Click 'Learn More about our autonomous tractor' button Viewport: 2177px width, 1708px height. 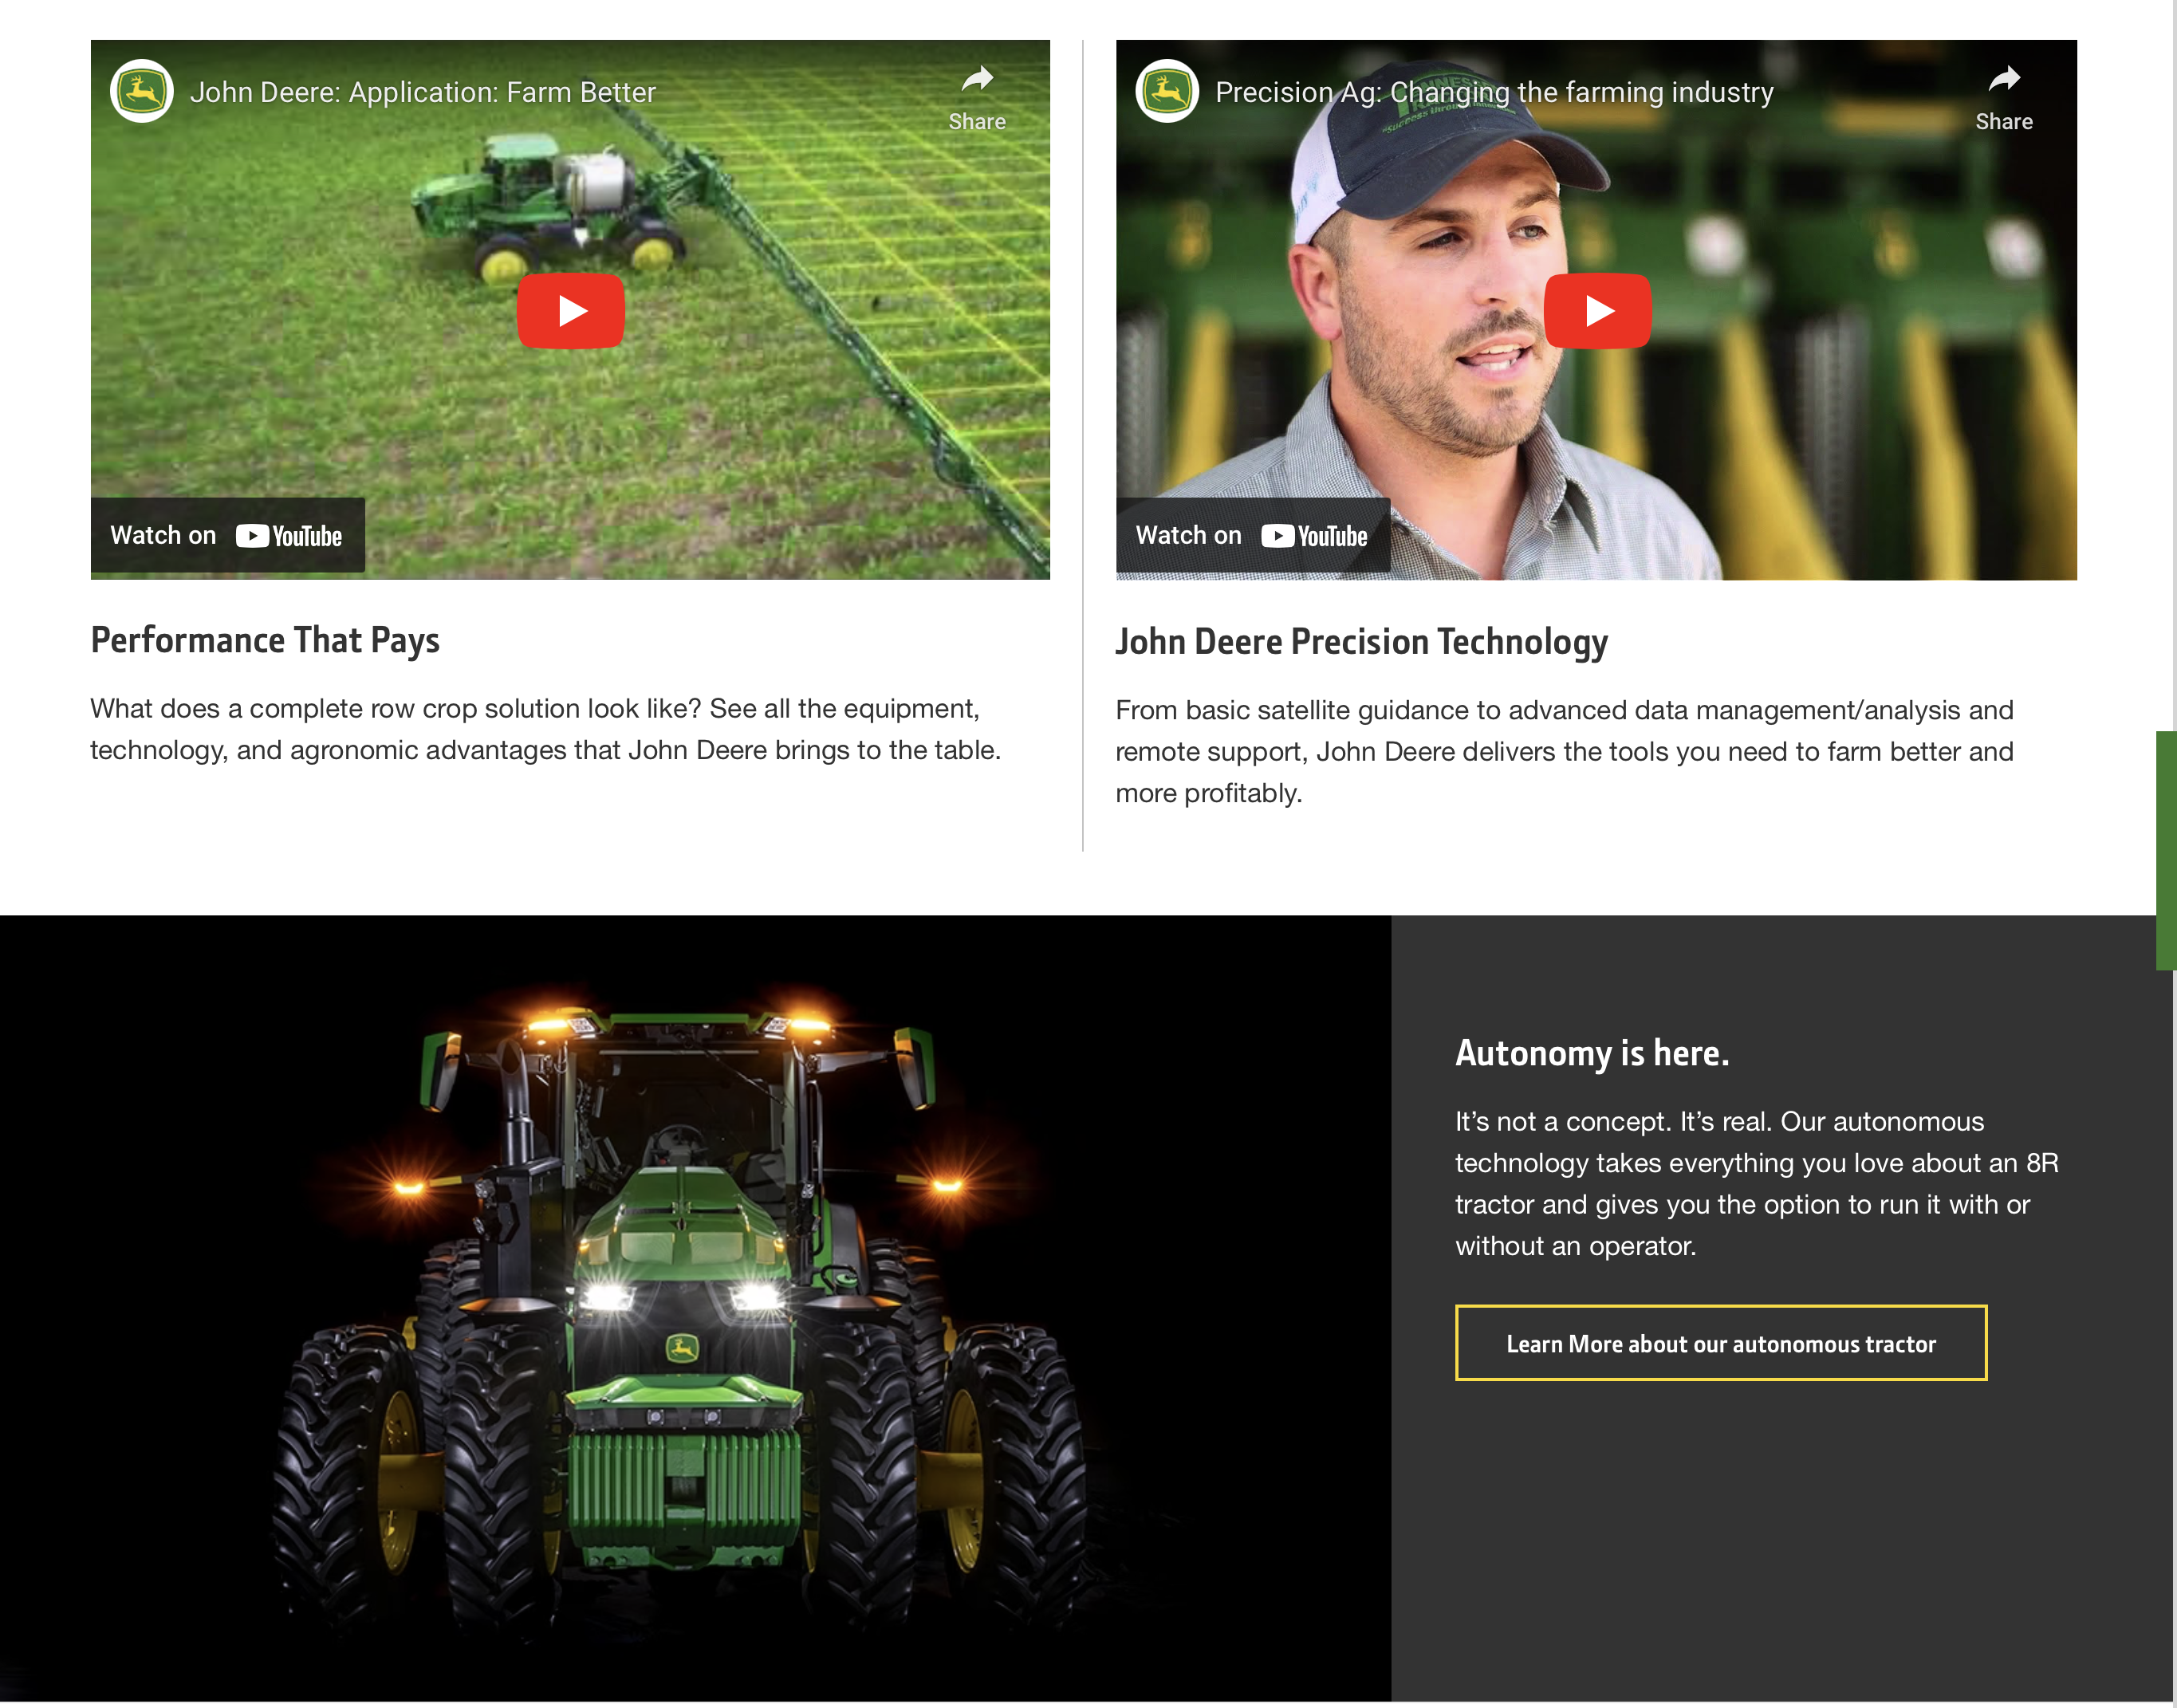1720,1343
